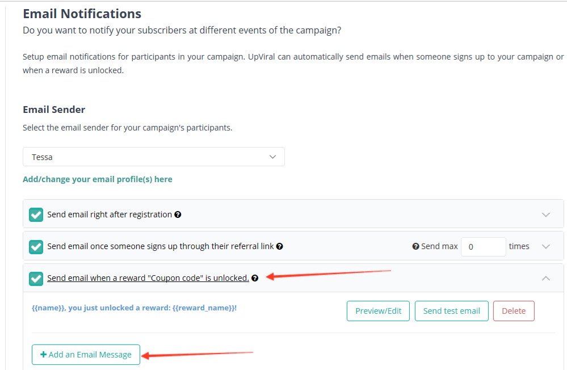The image size is (567, 370).
Task: Delete the reward unlocked email message
Action: [x=514, y=311]
